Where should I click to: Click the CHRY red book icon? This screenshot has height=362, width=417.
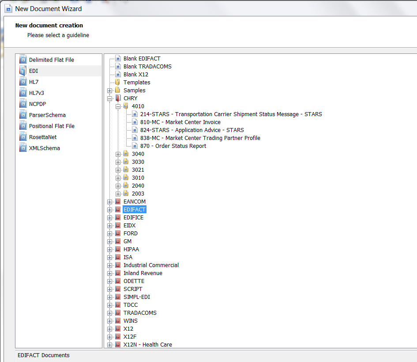pyautogui.click(x=117, y=98)
